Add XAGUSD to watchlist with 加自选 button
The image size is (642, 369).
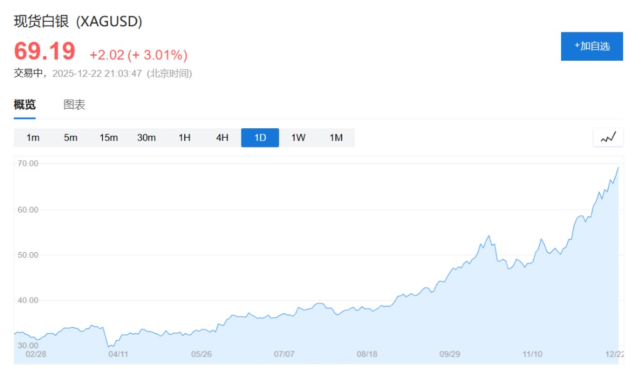tap(592, 46)
